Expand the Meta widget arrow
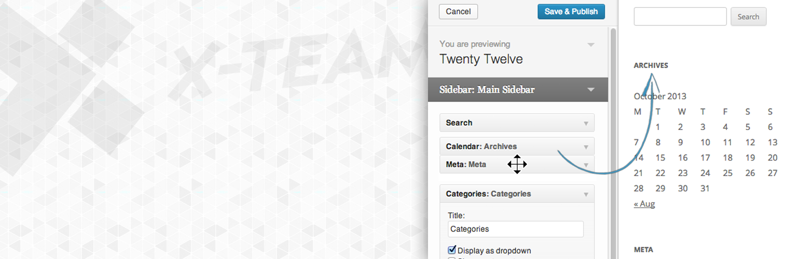 (x=586, y=165)
